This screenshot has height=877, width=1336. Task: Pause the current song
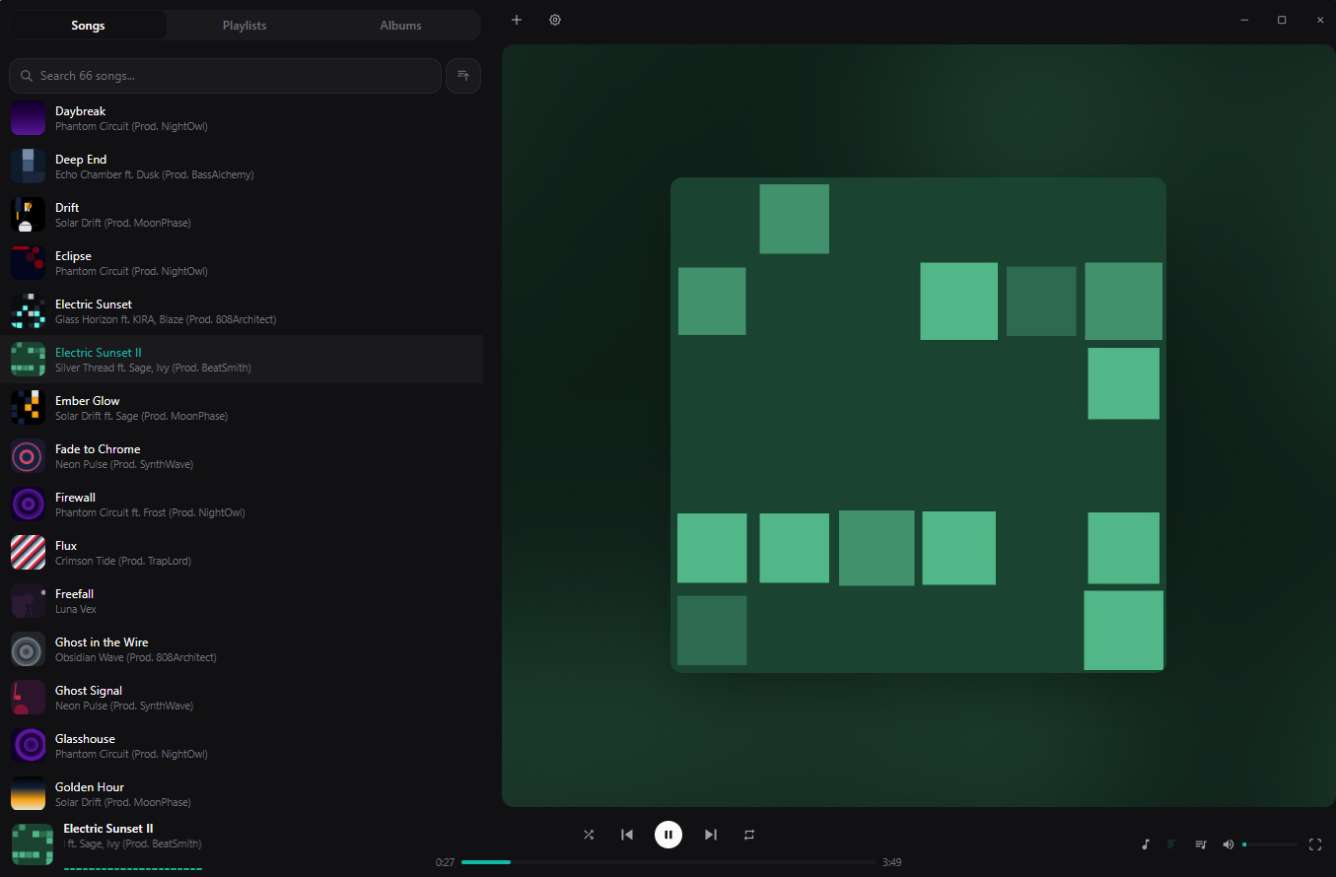[x=668, y=835]
